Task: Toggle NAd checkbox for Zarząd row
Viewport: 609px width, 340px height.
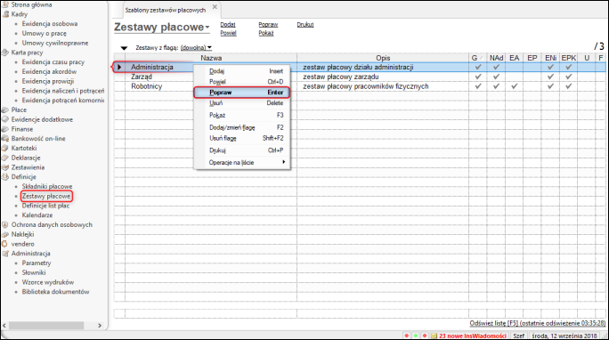Action: 496,77
